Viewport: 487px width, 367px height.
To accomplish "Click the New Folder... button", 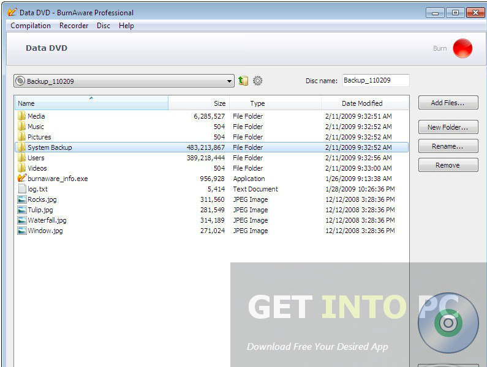I will pos(448,127).
